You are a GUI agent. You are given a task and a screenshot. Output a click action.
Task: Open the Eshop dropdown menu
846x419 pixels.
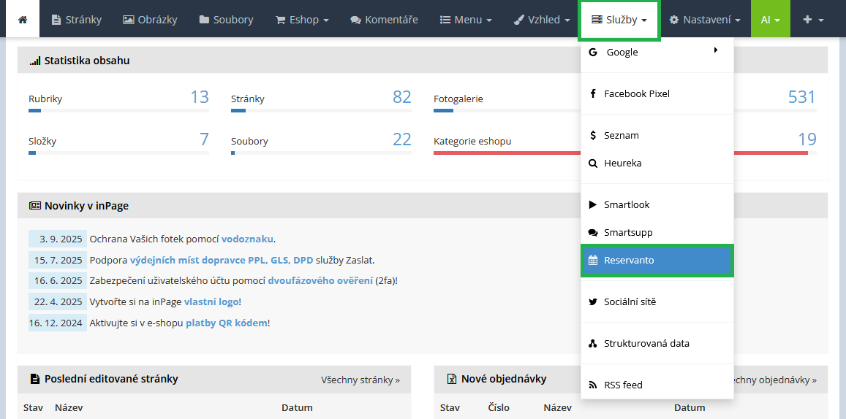pyautogui.click(x=301, y=20)
